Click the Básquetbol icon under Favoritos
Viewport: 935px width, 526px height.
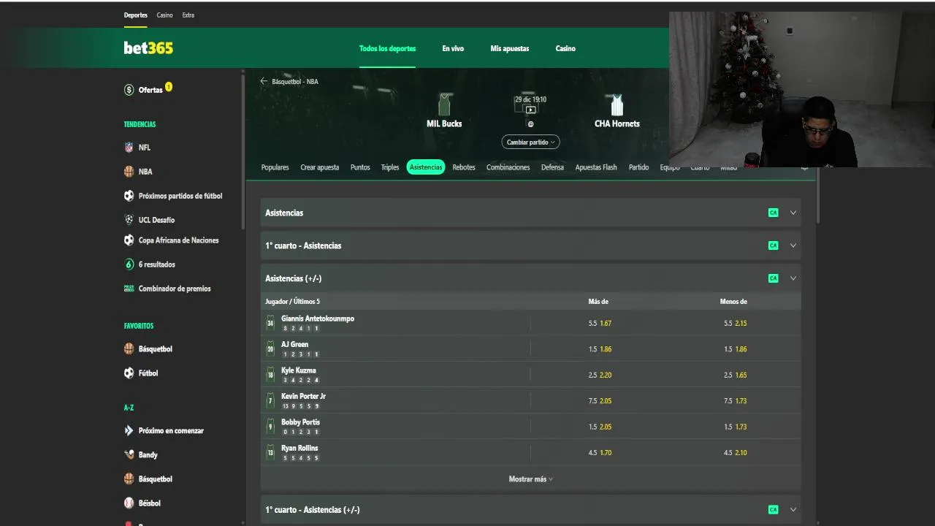coord(129,349)
